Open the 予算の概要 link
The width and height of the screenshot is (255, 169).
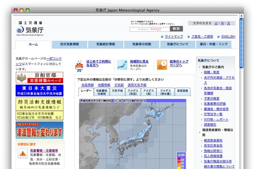(212, 98)
